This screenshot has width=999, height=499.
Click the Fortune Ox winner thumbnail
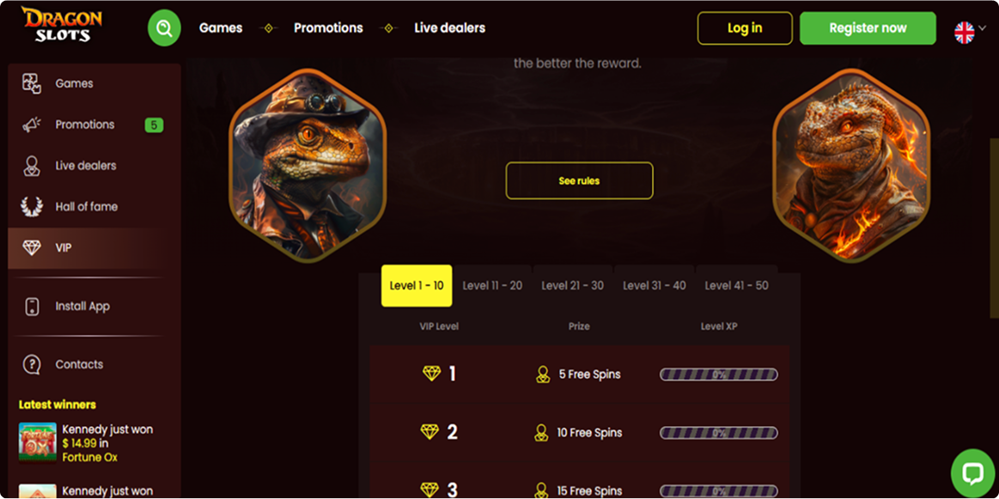pyautogui.click(x=38, y=442)
